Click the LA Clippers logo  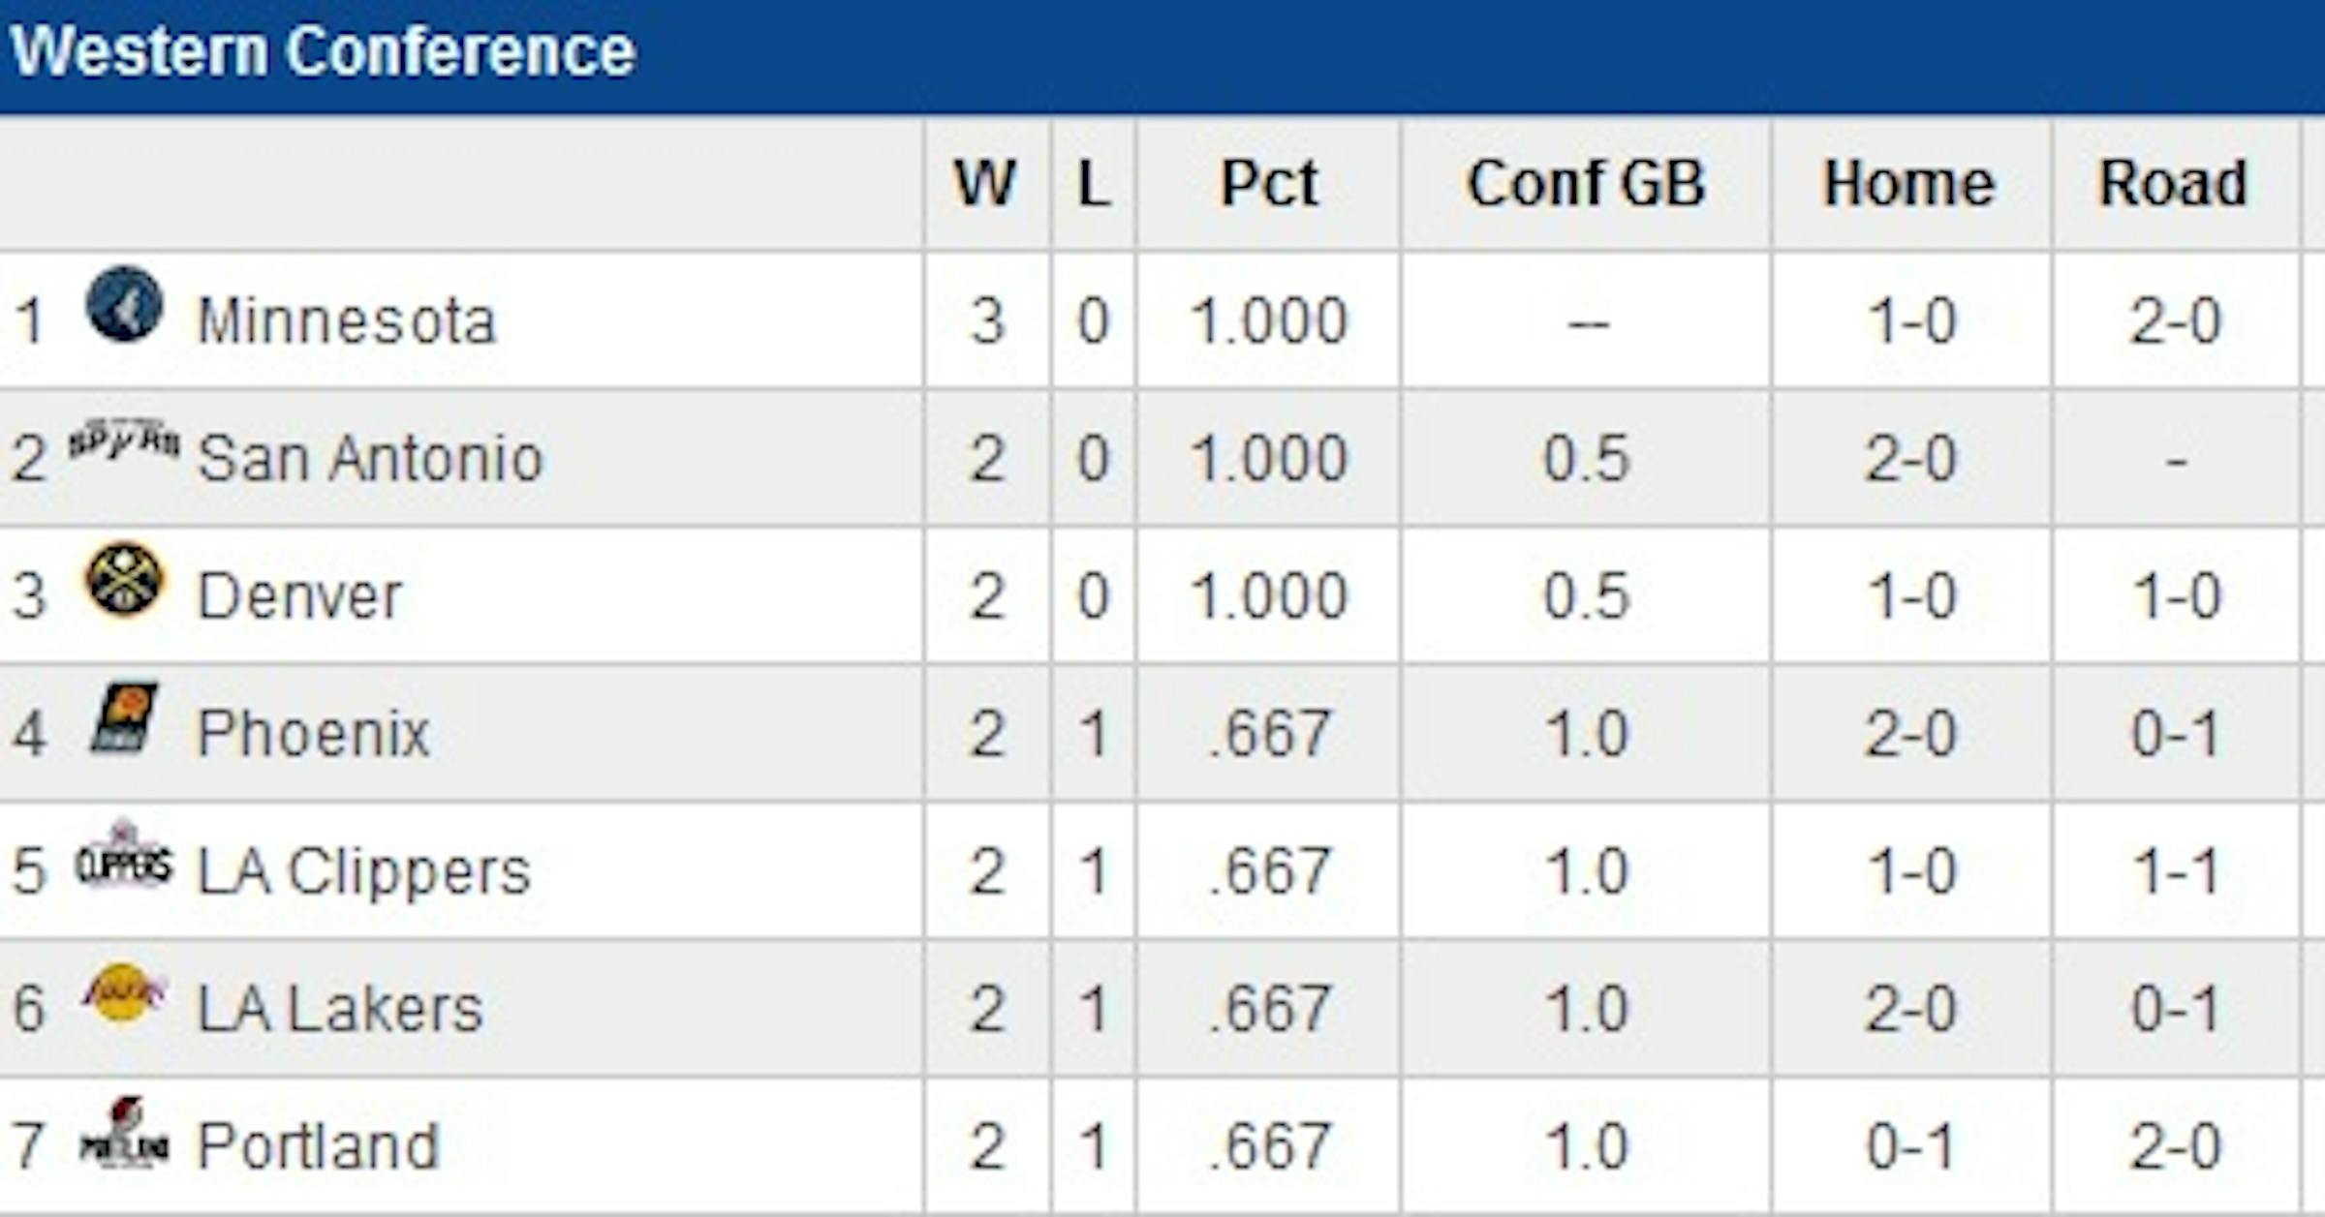[124, 859]
